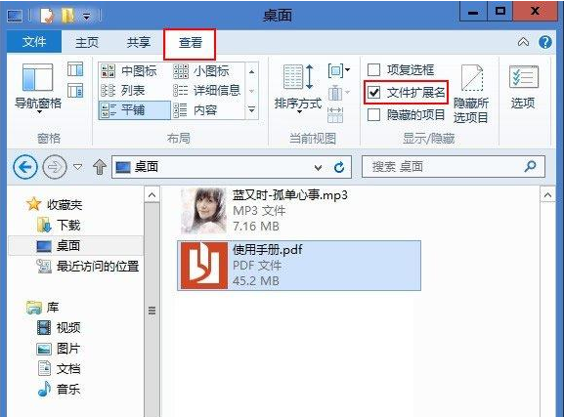Click the 搜索 桌面 search box
Image resolution: width=564 pixels, height=417 pixels.
coord(454,167)
